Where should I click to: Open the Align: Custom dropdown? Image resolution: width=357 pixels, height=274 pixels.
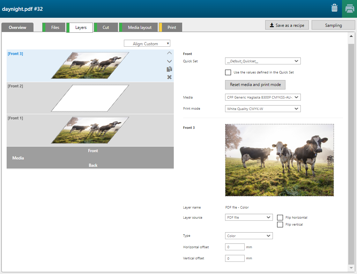point(147,44)
